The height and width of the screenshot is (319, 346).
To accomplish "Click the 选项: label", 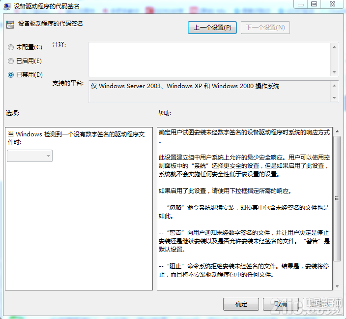I will click(x=13, y=113).
